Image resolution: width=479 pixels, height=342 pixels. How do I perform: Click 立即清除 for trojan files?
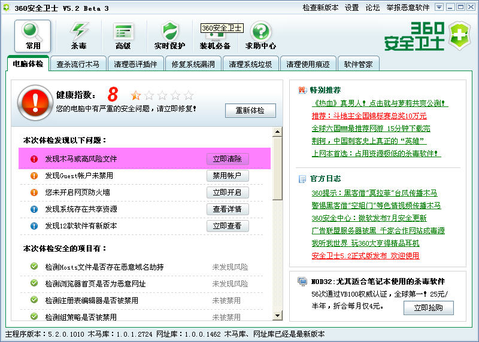click(x=228, y=159)
